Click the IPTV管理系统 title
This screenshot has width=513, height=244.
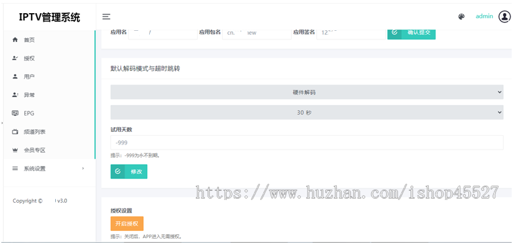click(49, 17)
